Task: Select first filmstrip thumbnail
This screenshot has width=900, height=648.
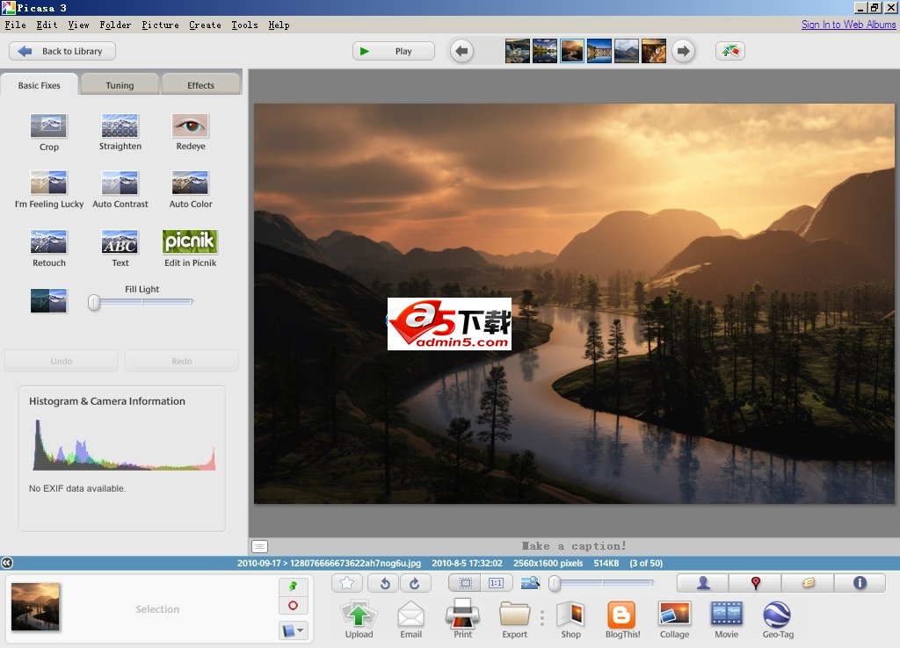Action: pos(517,51)
